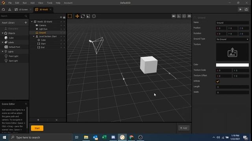Open the Tools menu
The width and height of the screenshot is (252, 141).
click(50, 3)
